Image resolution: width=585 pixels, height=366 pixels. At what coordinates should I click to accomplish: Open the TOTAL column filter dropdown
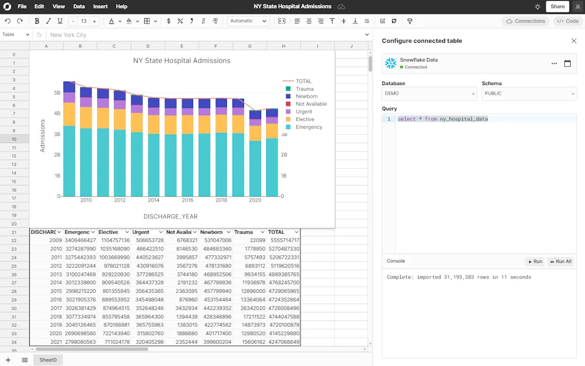click(296, 232)
